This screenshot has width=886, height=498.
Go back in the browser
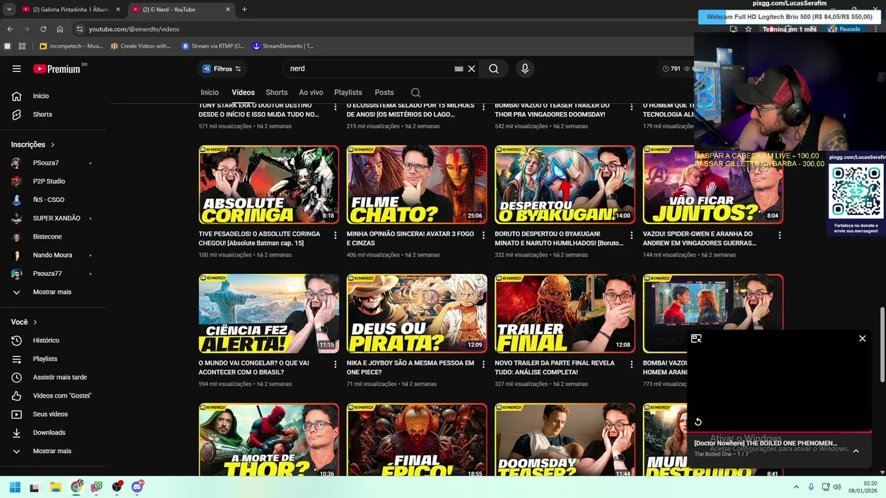click(x=10, y=29)
